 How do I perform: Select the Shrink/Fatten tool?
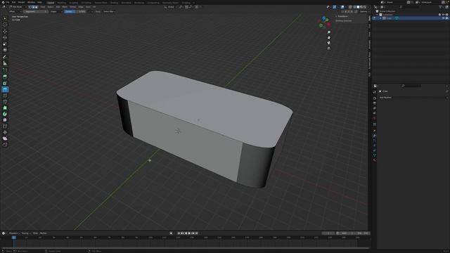point(5,132)
